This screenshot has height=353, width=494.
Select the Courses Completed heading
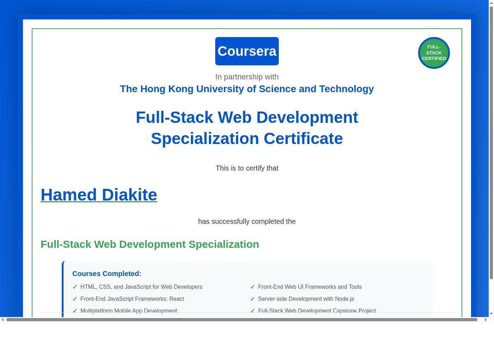pos(107,274)
